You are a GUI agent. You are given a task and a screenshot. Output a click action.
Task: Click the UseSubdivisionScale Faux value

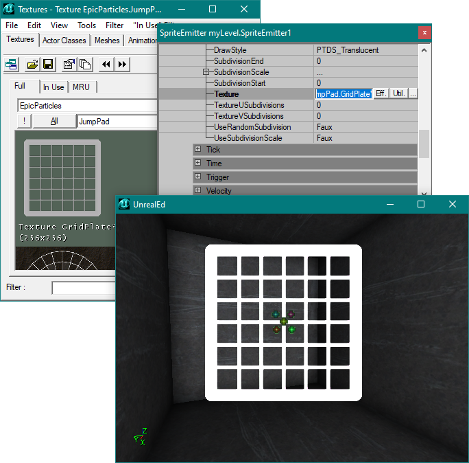click(324, 138)
